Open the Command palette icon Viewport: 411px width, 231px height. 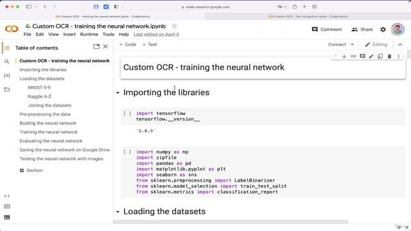click(7, 207)
